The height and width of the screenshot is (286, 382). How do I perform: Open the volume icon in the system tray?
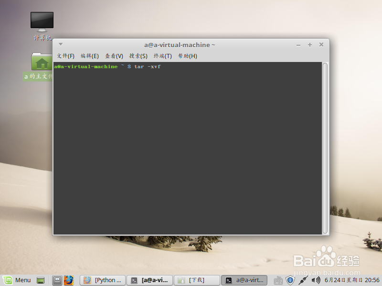pyautogui.click(x=315, y=280)
